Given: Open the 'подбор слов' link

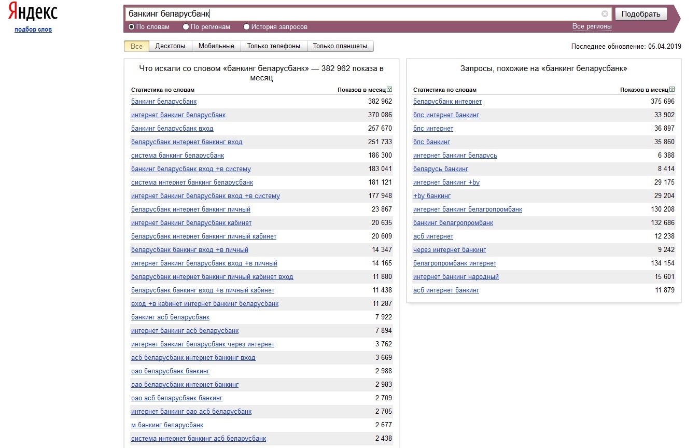Looking at the screenshot, I should click(x=33, y=30).
